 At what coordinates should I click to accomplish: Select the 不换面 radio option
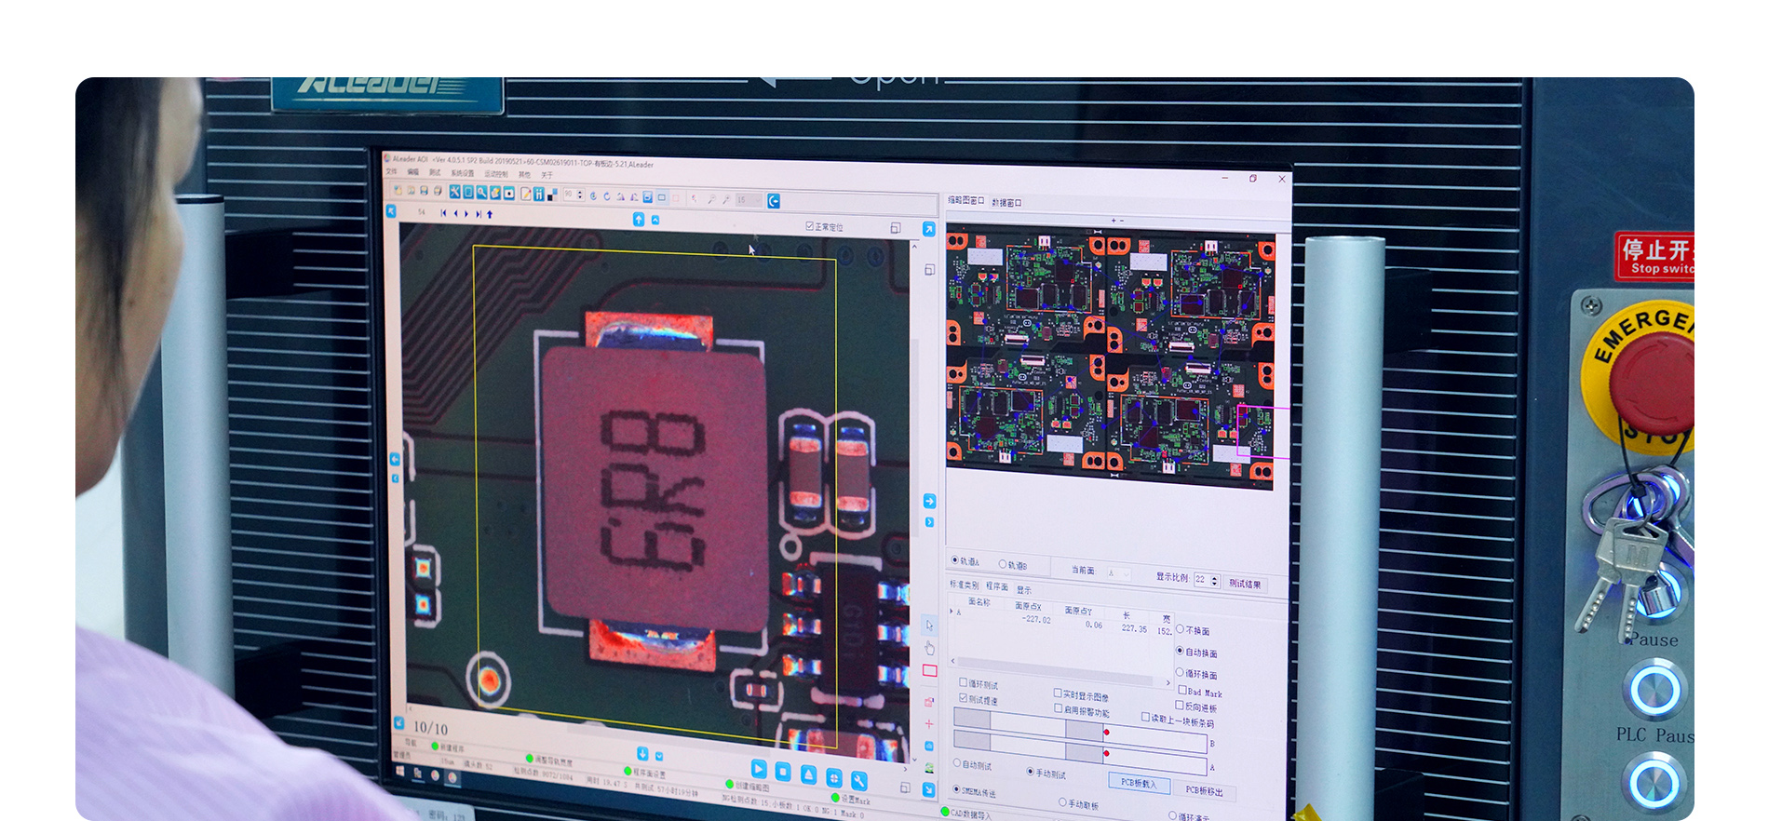[1181, 629]
